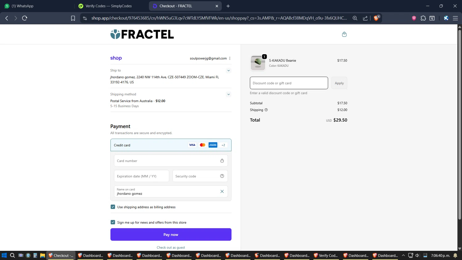Open the zoom magnifier in address bar
Image resolution: width=462 pixels, height=260 pixels.
[355, 18]
